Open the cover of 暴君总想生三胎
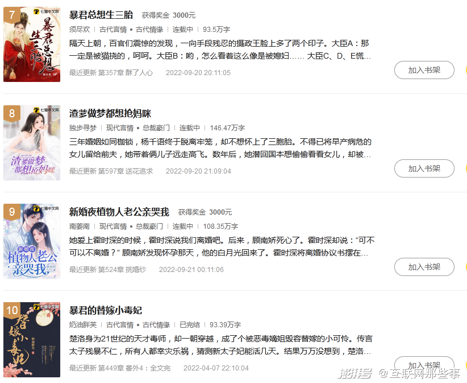Image resolution: width=467 pixels, height=383 pixels. click(x=32, y=44)
